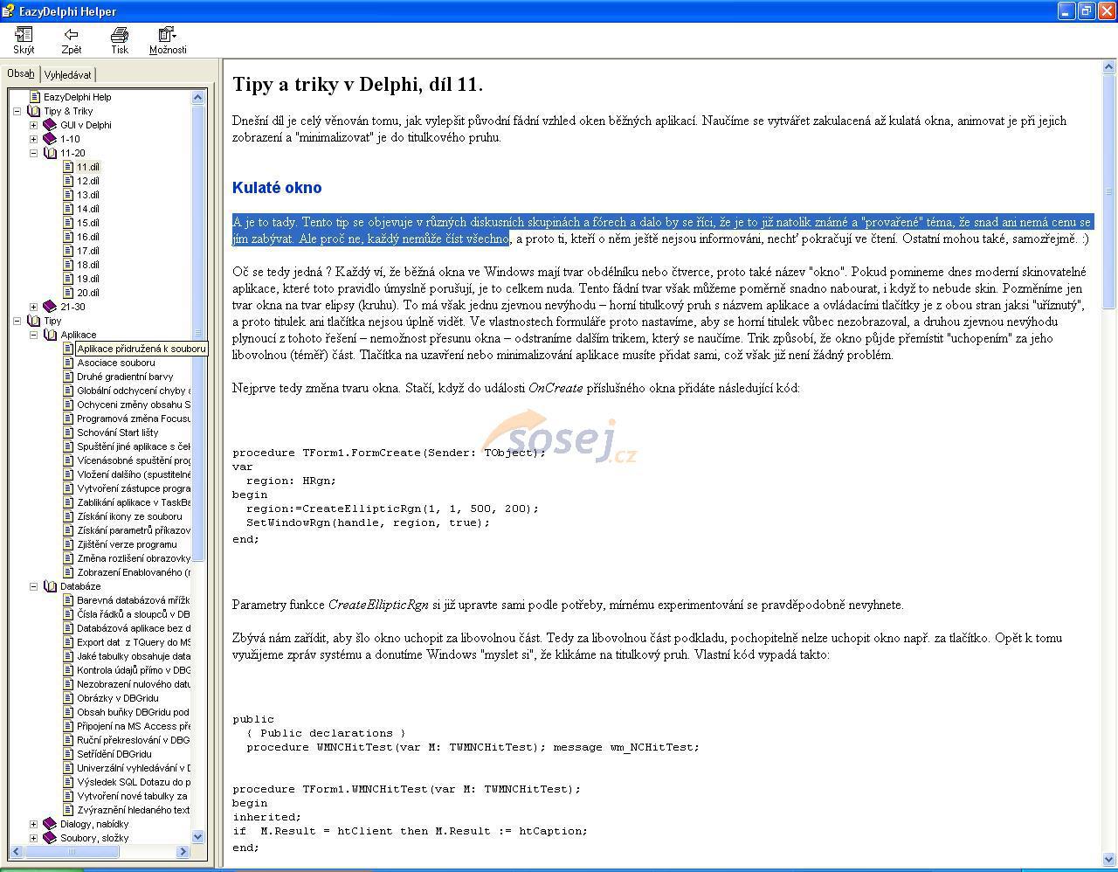Click the Tisk printer icon
Screen dimensions: 1118x872
(120, 35)
